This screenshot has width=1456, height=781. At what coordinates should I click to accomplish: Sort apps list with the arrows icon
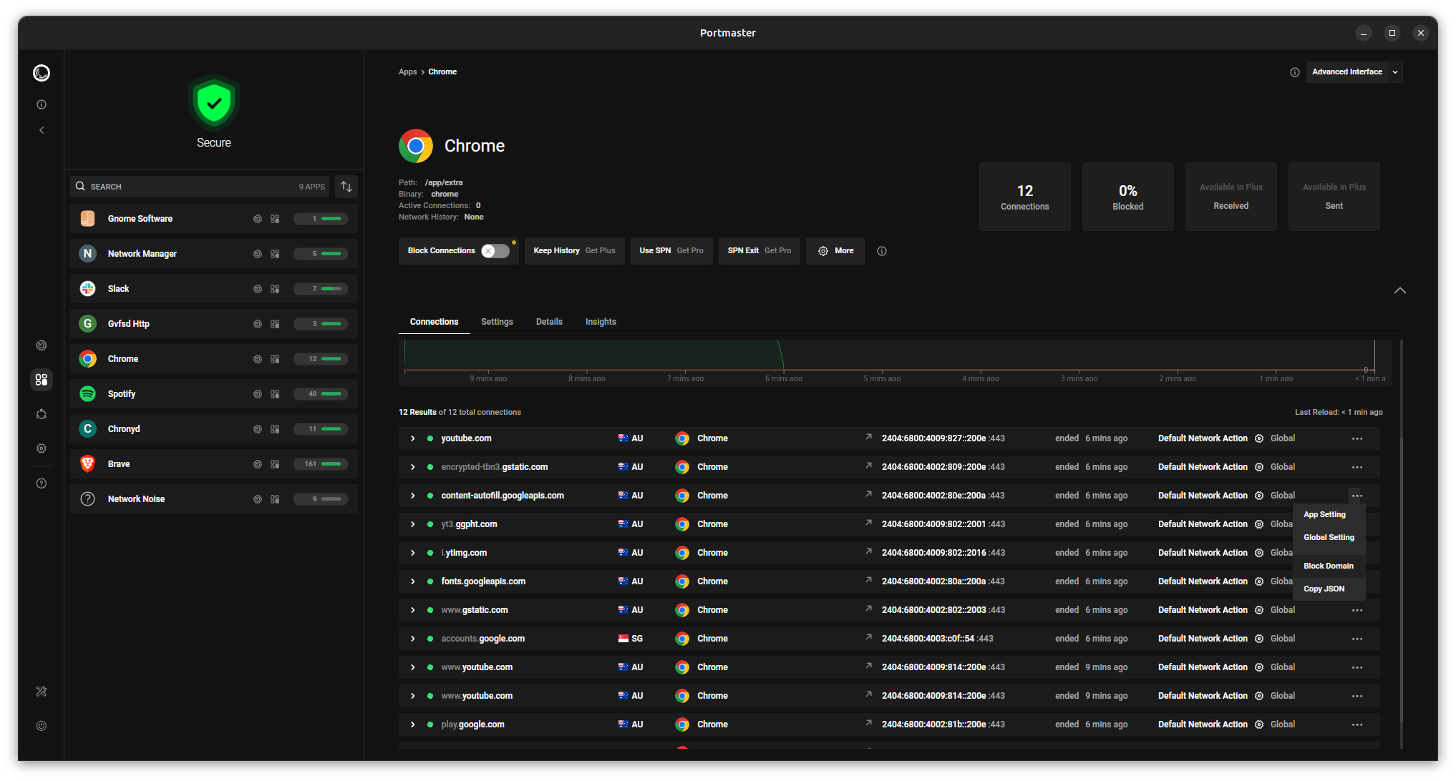click(x=346, y=187)
